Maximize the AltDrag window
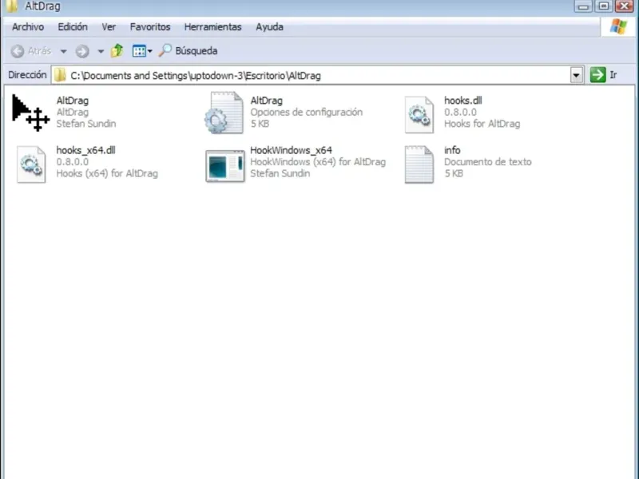Image resolution: width=639 pixels, height=479 pixels. coord(604,6)
